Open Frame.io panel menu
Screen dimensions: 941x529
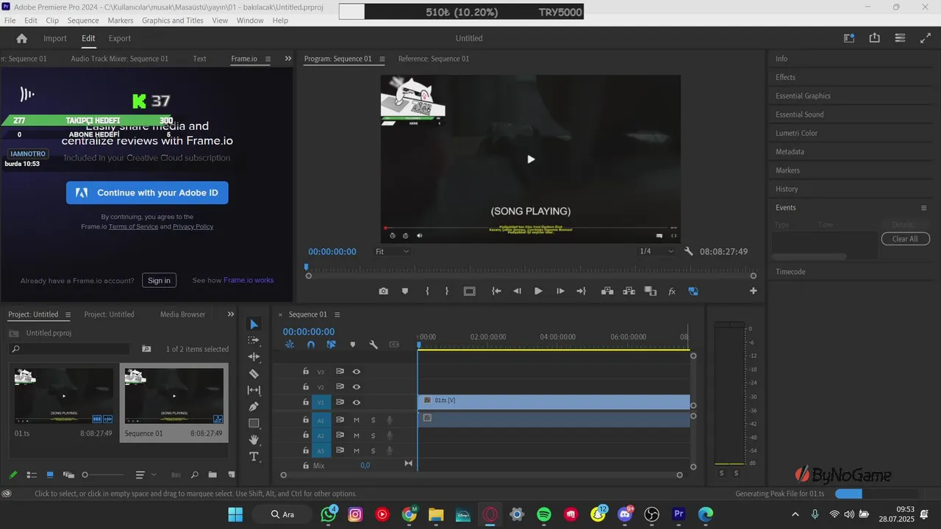[268, 59]
